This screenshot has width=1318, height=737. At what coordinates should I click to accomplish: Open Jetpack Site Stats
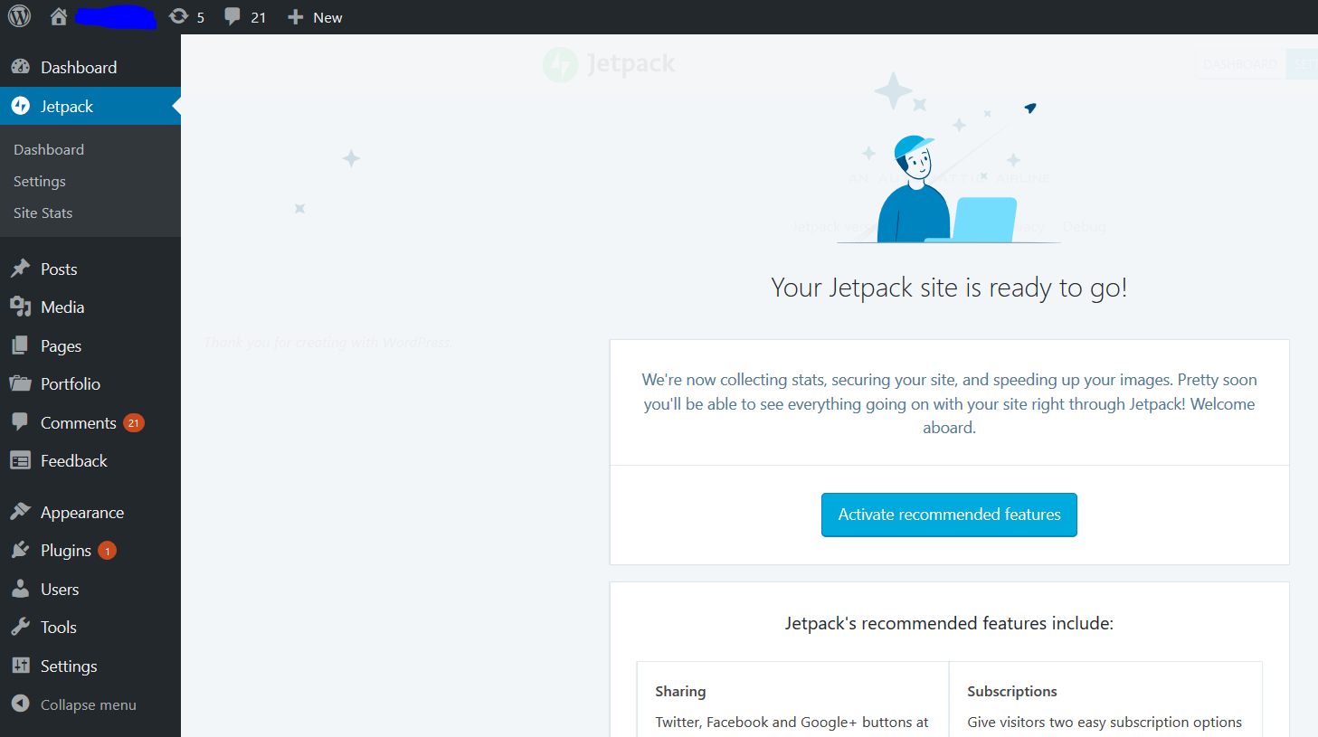pyautogui.click(x=43, y=213)
